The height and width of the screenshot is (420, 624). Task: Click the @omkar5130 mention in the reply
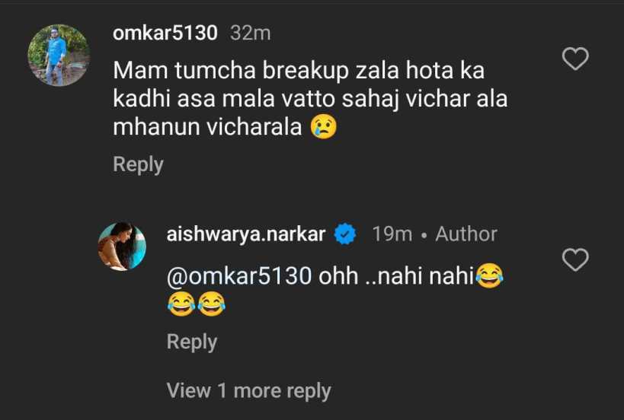click(239, 276)
